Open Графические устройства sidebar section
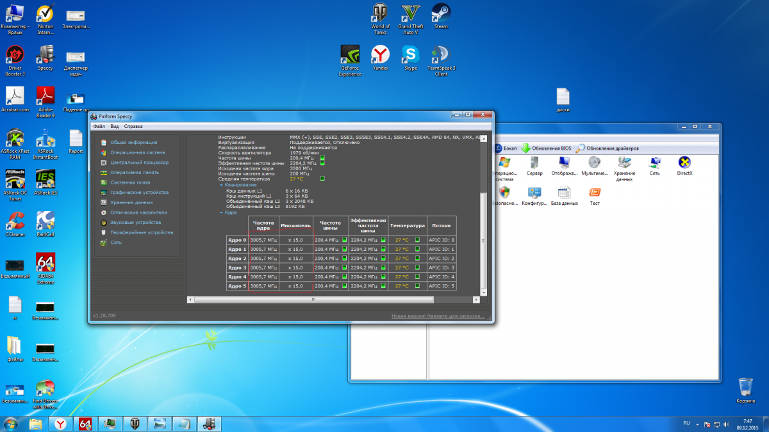The width and height of the screenshot is (769, 432). (139, 192)
